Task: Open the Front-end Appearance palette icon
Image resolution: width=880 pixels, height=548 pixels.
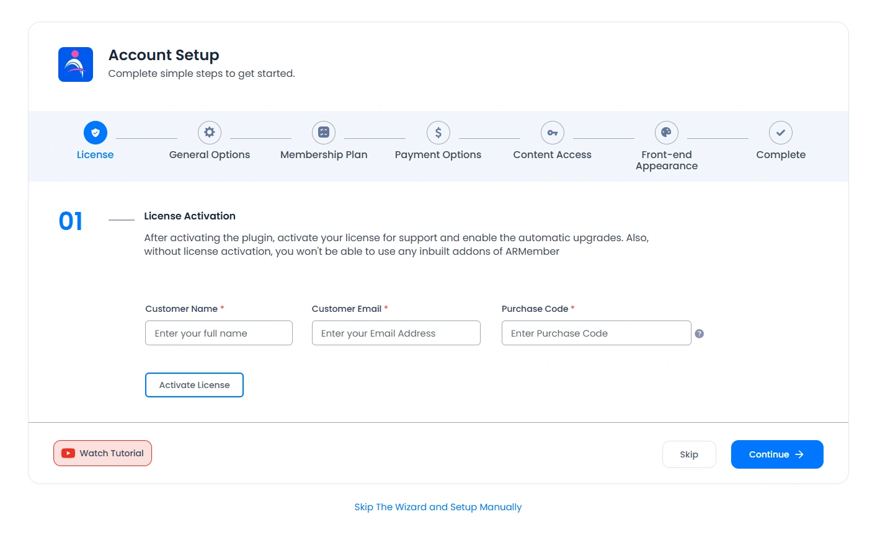Action: tap(666, 132)
